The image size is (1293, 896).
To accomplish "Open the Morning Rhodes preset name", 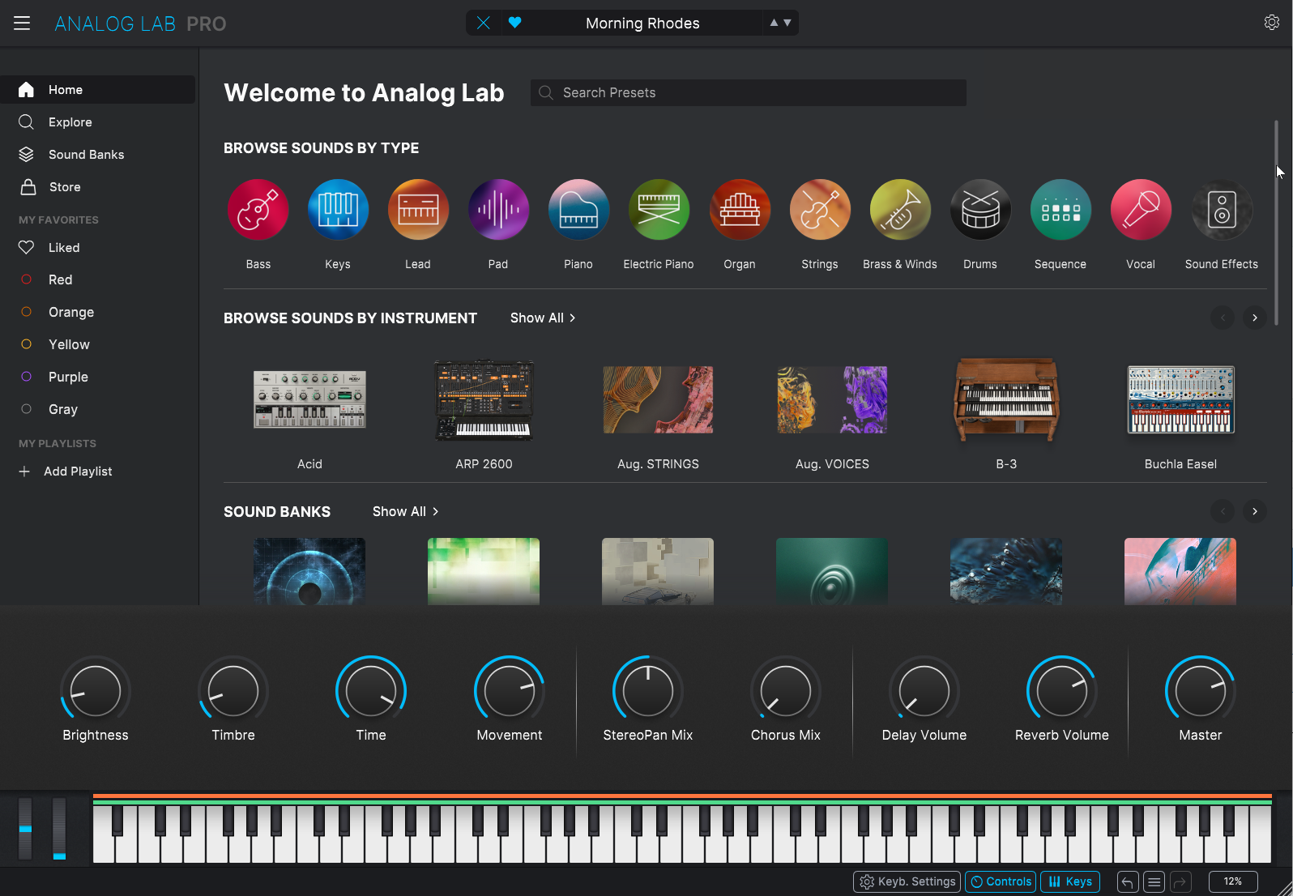I will [x=642, y=23].
